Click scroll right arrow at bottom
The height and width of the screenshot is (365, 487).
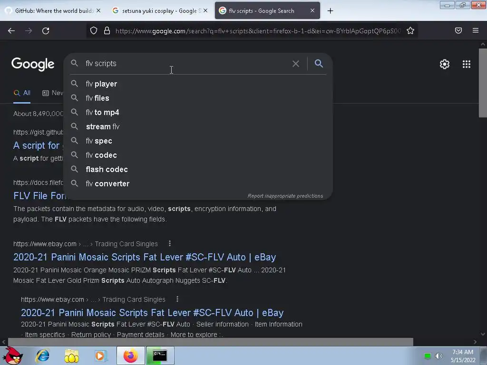475,342
